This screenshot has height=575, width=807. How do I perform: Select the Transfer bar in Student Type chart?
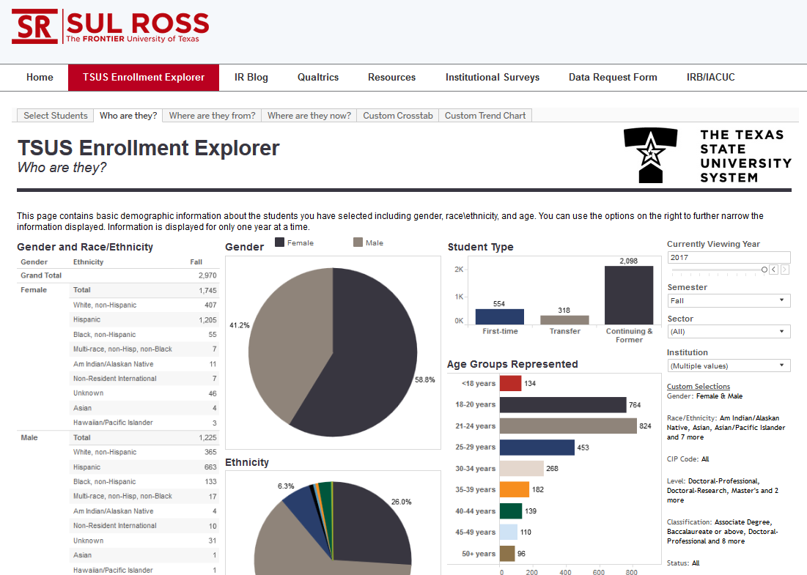[x=564, y=320]
